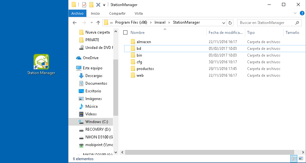
Task: Open the address bar history dropdown
Action: (224, 23)
